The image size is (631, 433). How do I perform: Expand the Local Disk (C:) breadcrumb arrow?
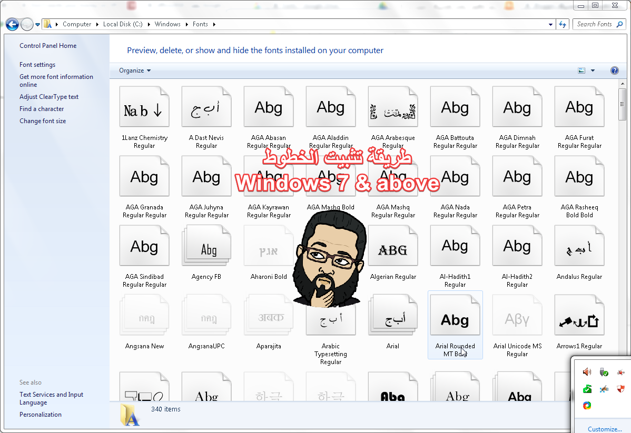pos(149,24)
